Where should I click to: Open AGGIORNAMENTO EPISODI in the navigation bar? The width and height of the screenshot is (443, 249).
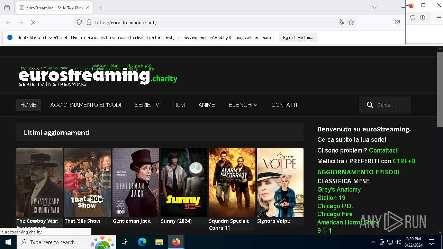[86, 105]
